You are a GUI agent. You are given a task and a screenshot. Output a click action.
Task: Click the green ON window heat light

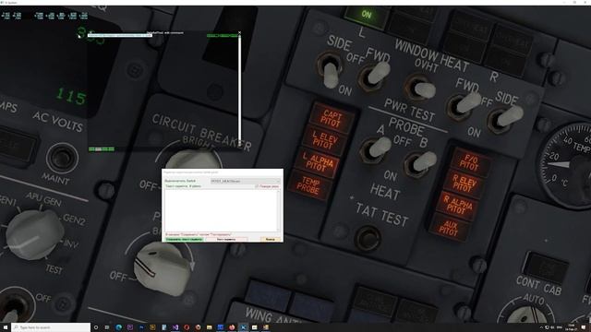[366, 15]
